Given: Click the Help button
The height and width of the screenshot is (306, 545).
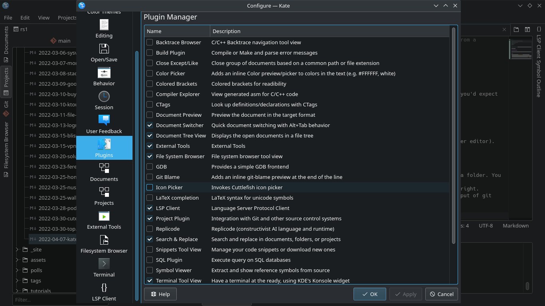Looking at the screenshot, I should (x=160, y=294).
